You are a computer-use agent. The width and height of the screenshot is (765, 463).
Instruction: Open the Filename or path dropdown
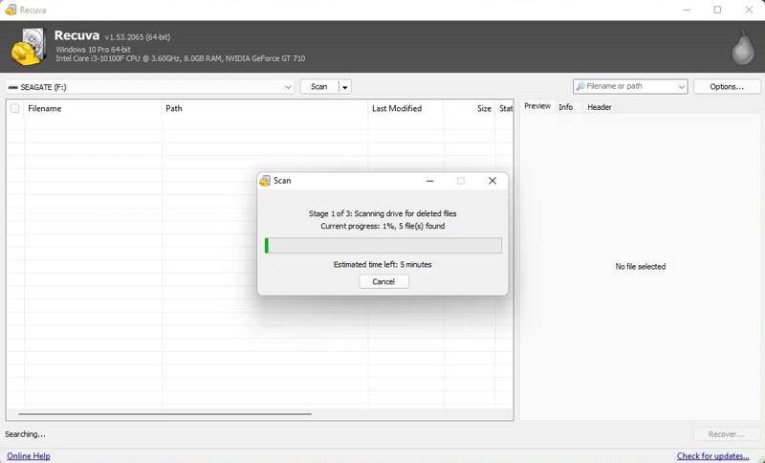point(681,87)
